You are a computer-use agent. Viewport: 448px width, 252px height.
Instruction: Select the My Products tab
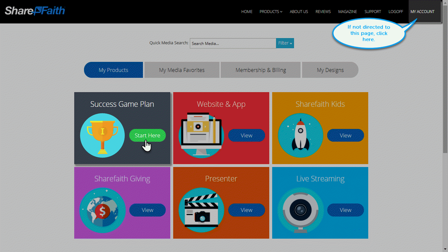(x=113, y=70)
